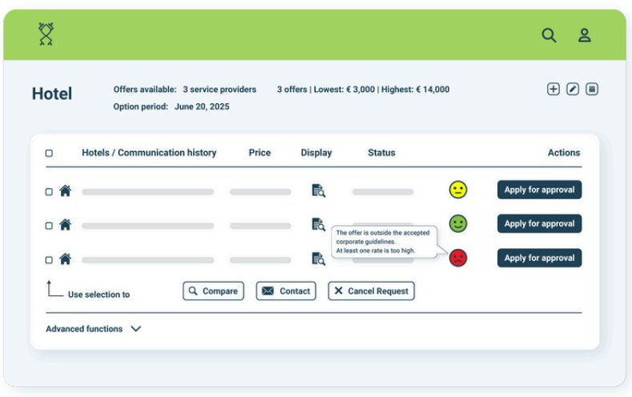Click the pencil edit icon
The image size is (632, 397).
point(573,89)
